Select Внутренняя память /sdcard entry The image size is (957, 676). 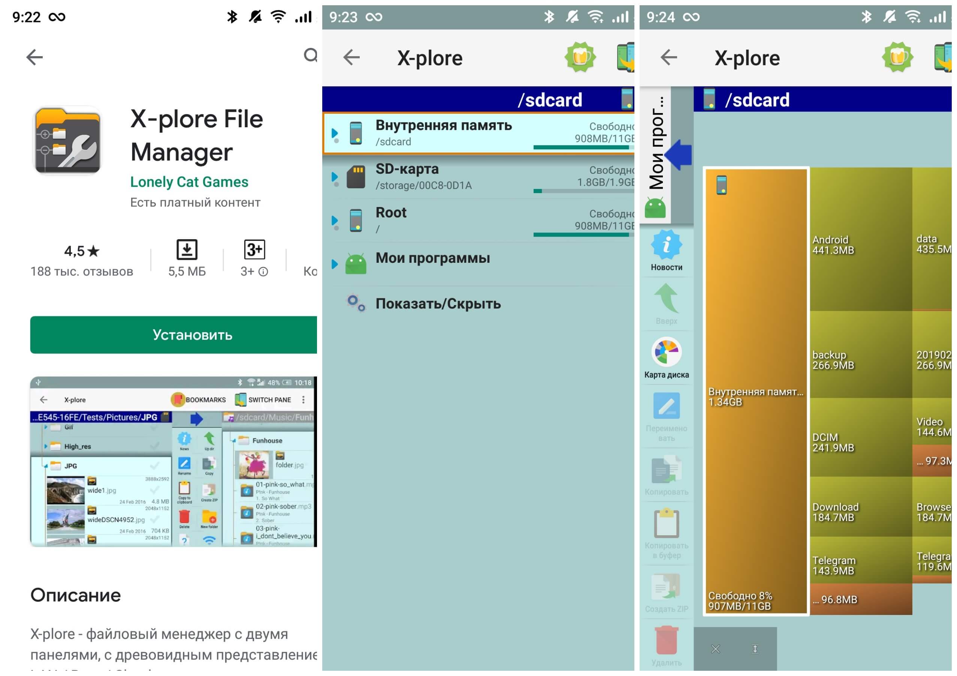click(x=478, y=133)
